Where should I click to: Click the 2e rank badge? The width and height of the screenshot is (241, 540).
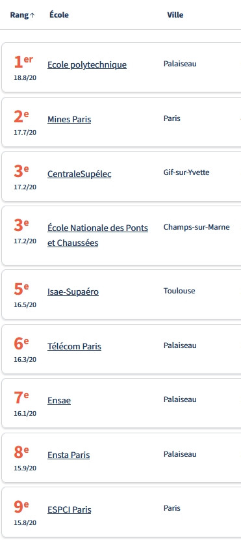pyautogui.click(x=21, y=116)
